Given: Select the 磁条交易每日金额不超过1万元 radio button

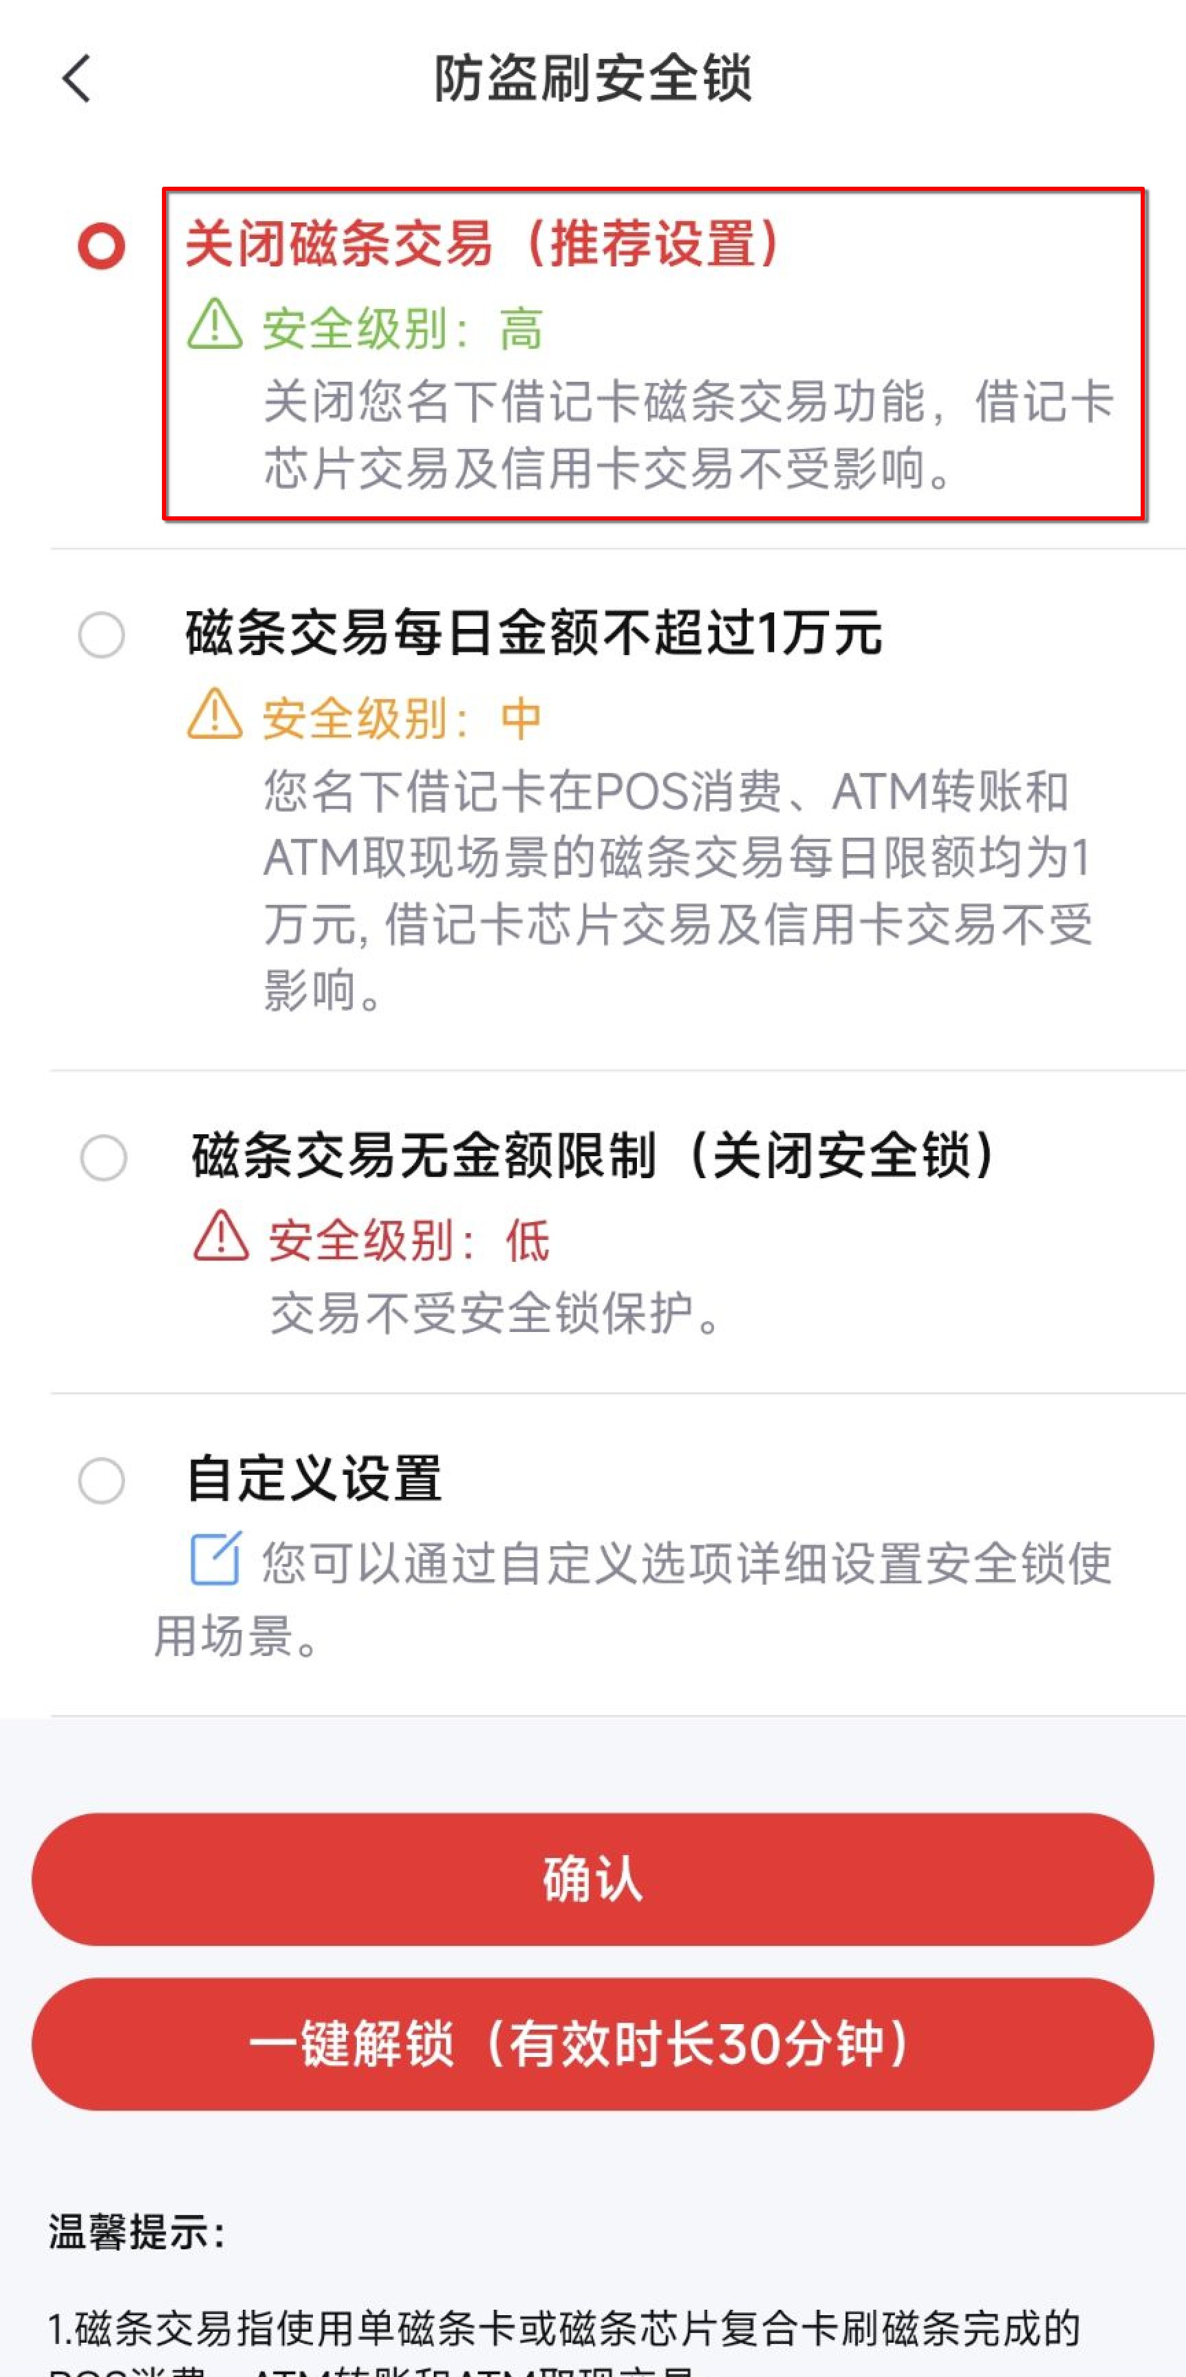Looking at the screenshot, I should (x=102, y=635).
